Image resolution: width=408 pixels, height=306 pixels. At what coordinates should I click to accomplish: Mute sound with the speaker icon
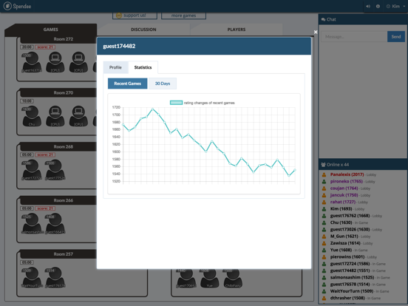pyautogui.click(x=368, y=6)
